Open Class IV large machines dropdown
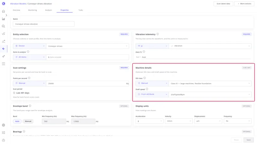Viewport: 257px width, 144px height. click(x=210, y=84)
